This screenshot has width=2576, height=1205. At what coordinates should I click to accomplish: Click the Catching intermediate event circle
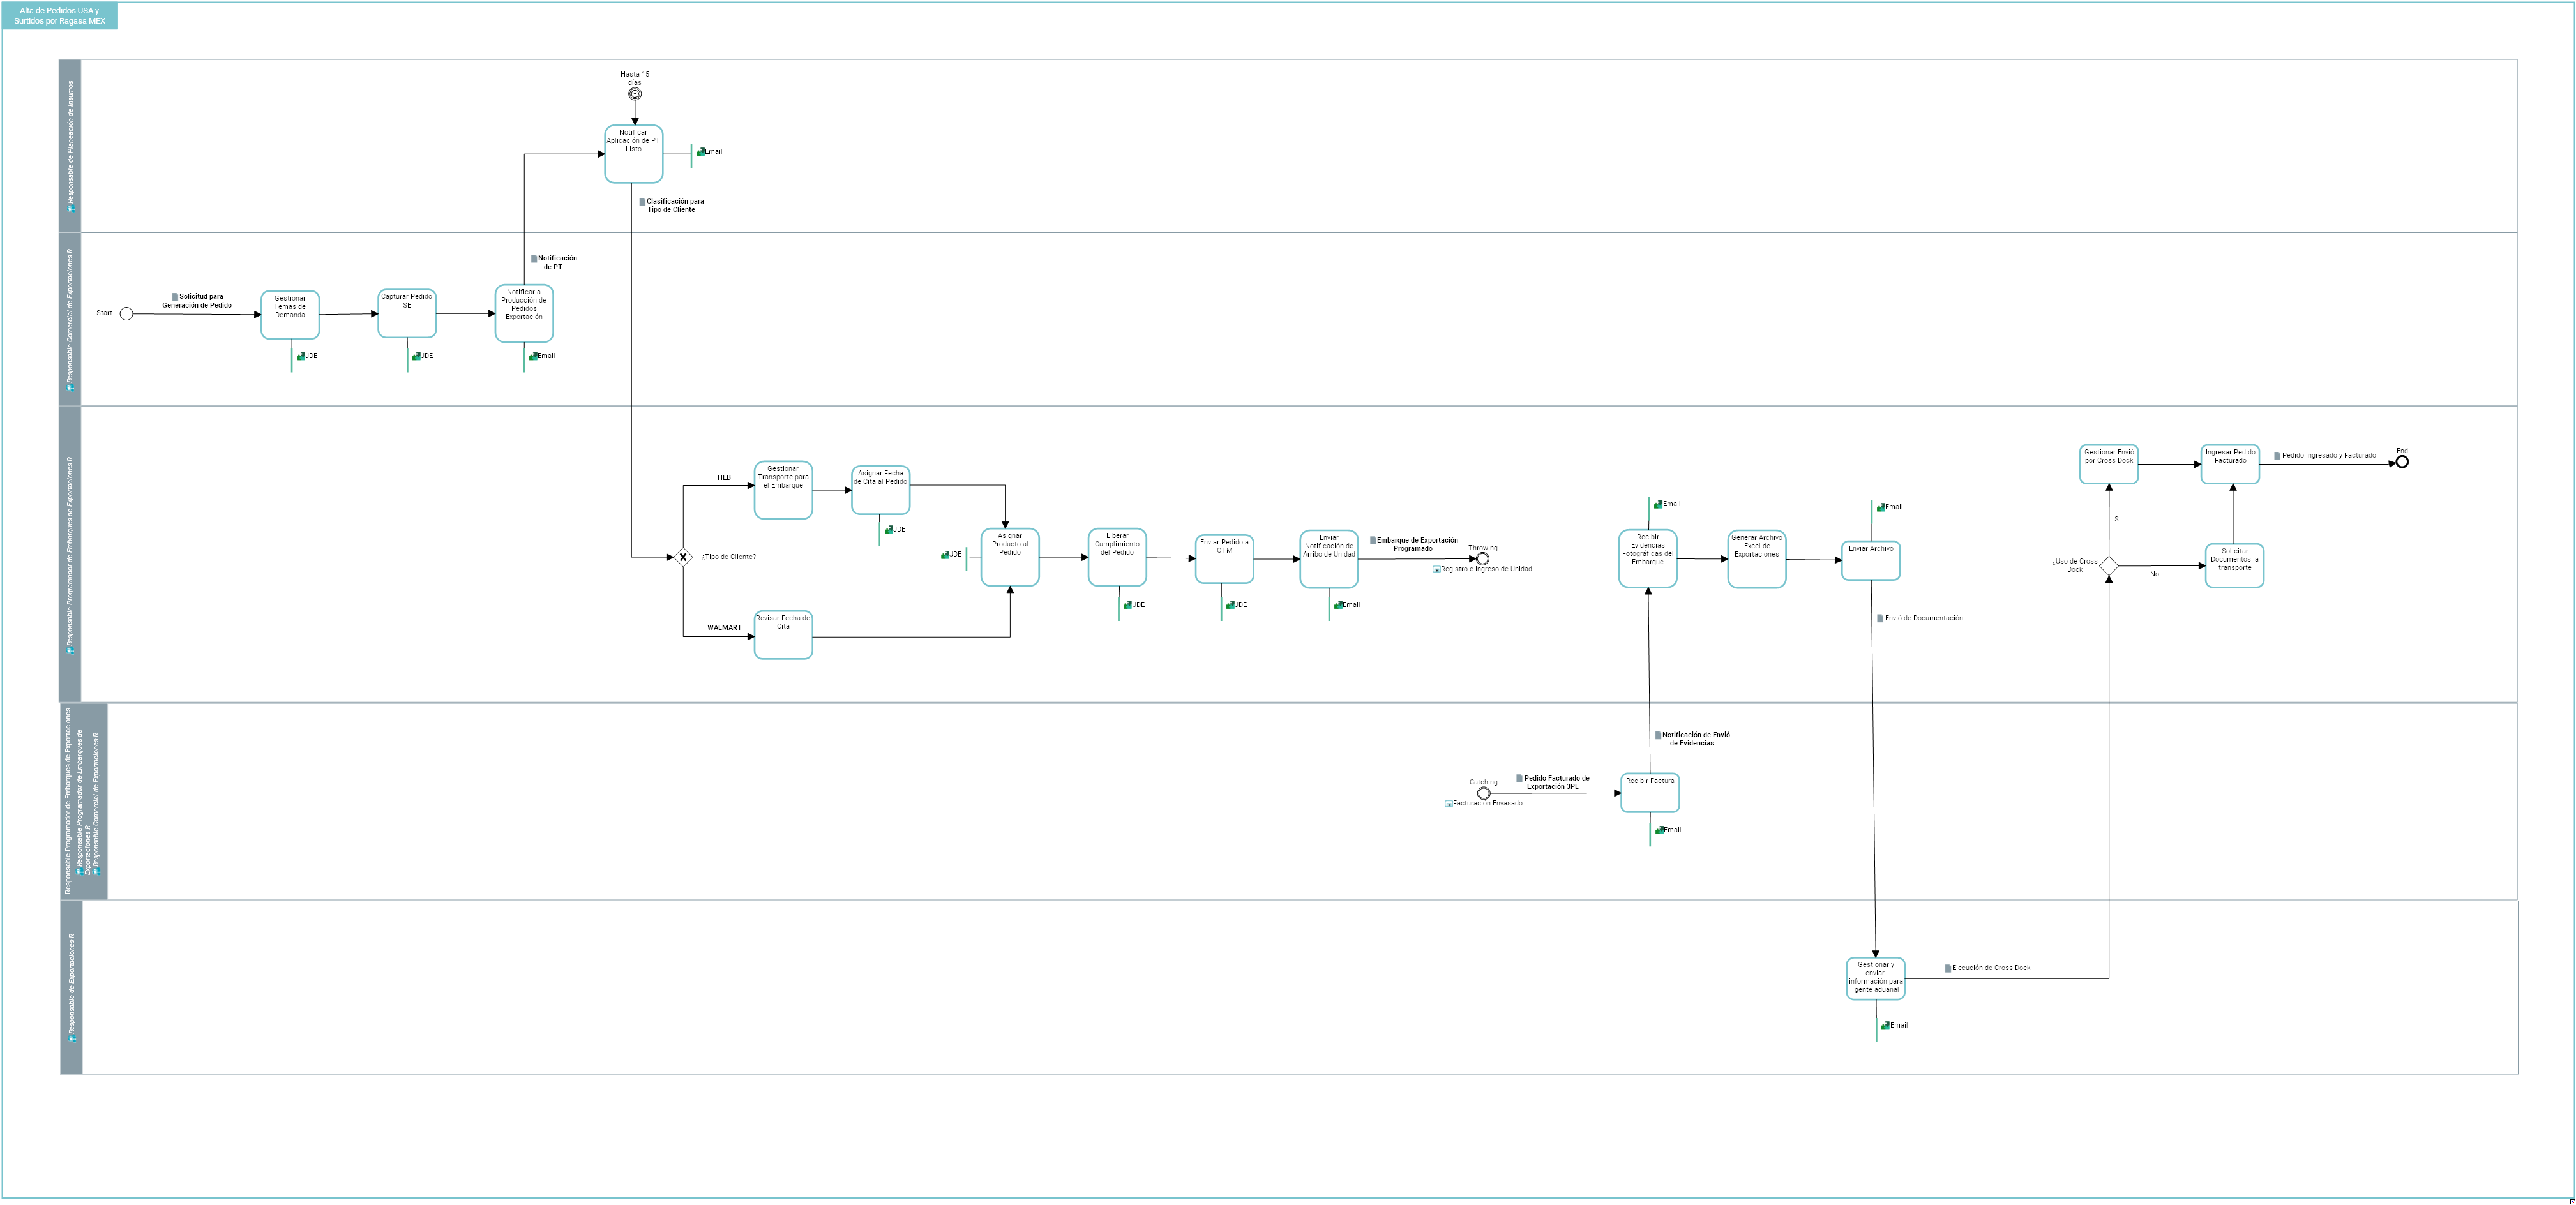tap(1484, 793)
